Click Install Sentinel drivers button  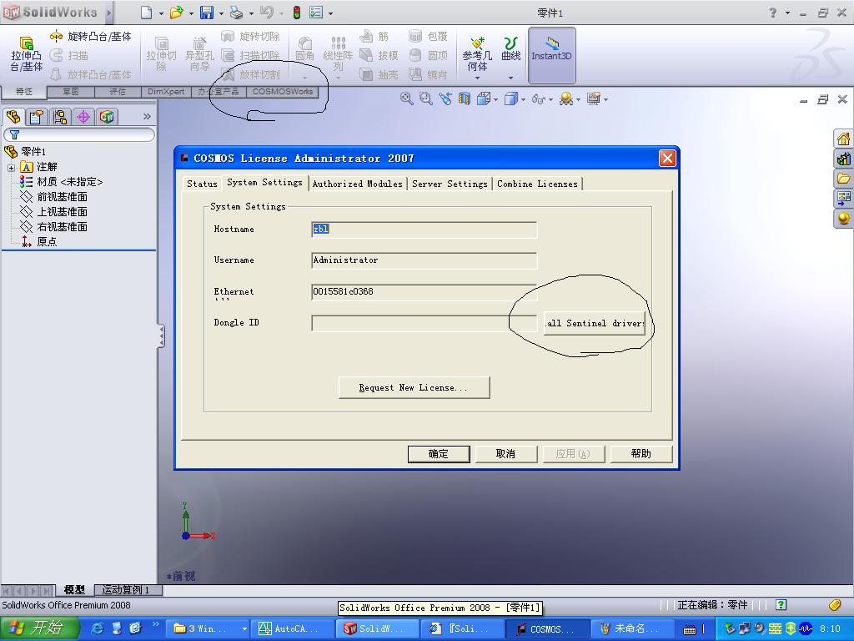point(594,323)
